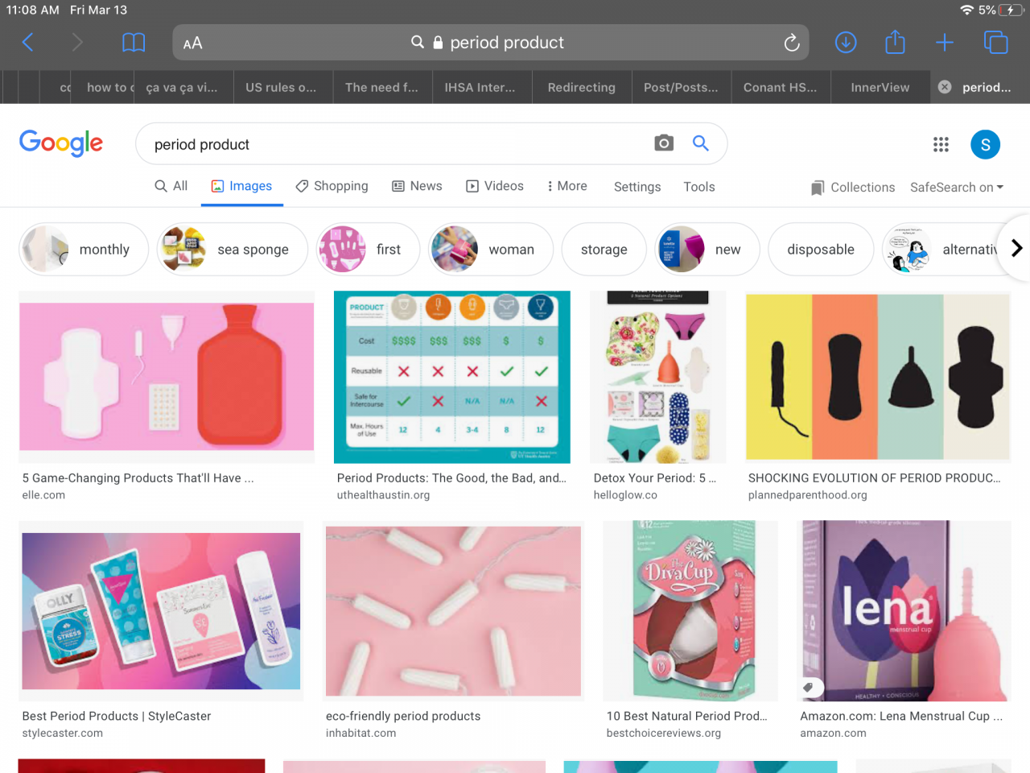Open Safari downloads icon
The image size is (1030, 773).
coord(846,43)
